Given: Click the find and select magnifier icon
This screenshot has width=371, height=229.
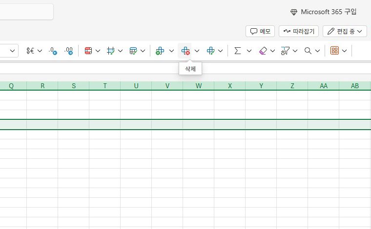Looking at the screenshot, I should point(308,51).
